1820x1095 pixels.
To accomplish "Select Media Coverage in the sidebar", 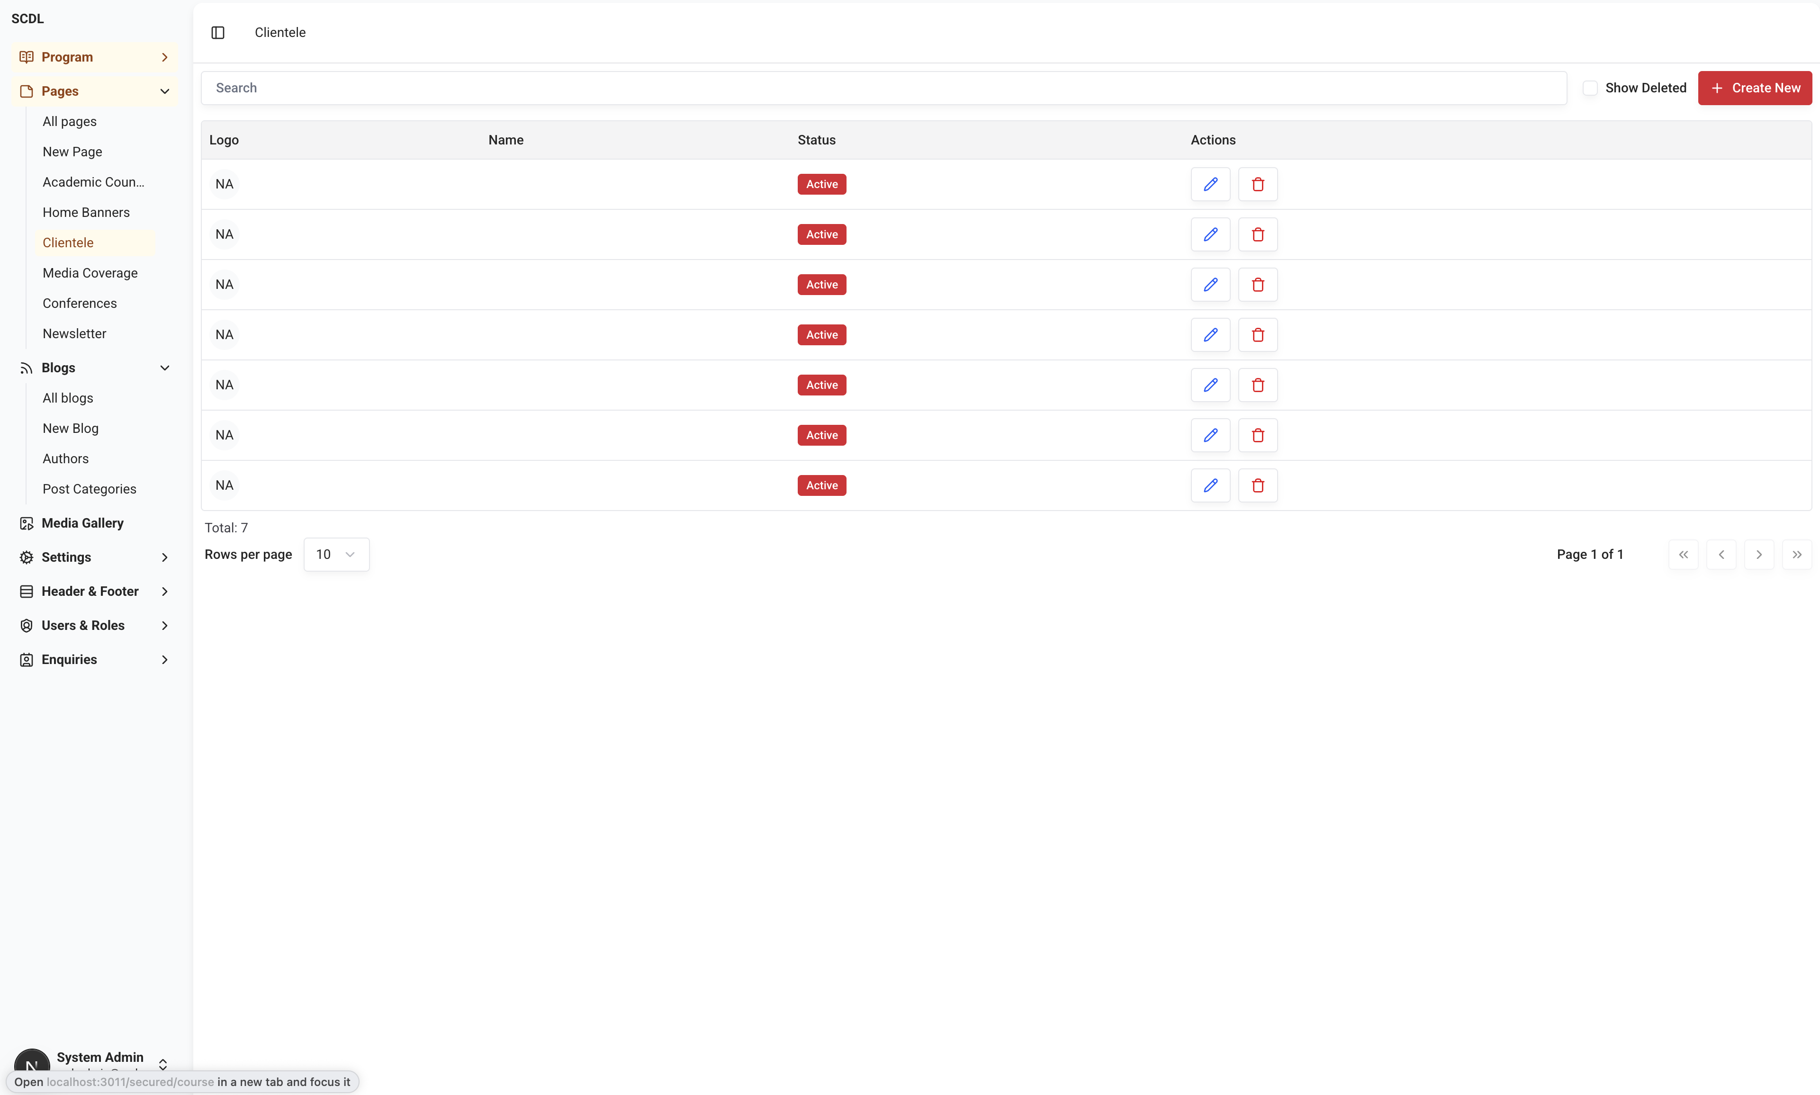I will [x=90, y=273].
